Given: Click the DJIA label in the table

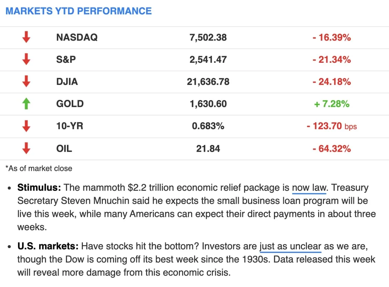Looking at the screenshot, I should 67,81.
